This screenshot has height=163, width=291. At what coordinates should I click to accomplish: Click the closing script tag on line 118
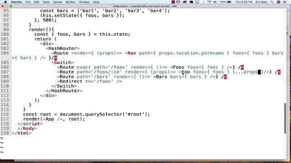coord(30,124)
